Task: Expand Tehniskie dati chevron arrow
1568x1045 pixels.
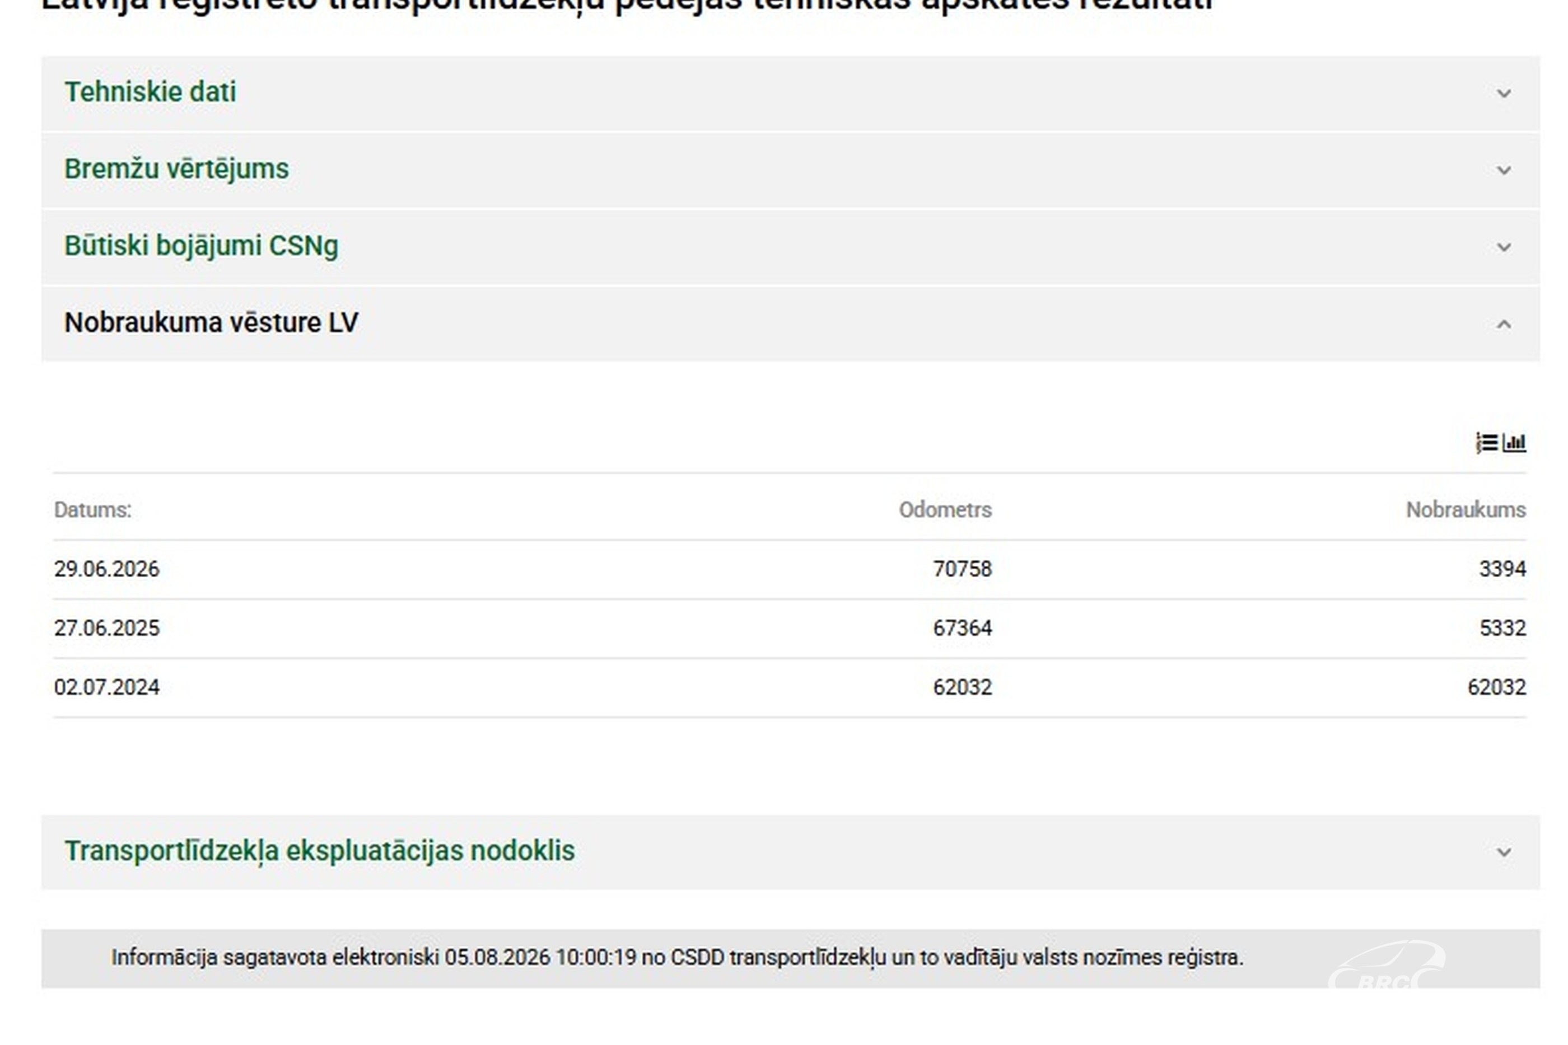Action: click(1504, 93)
